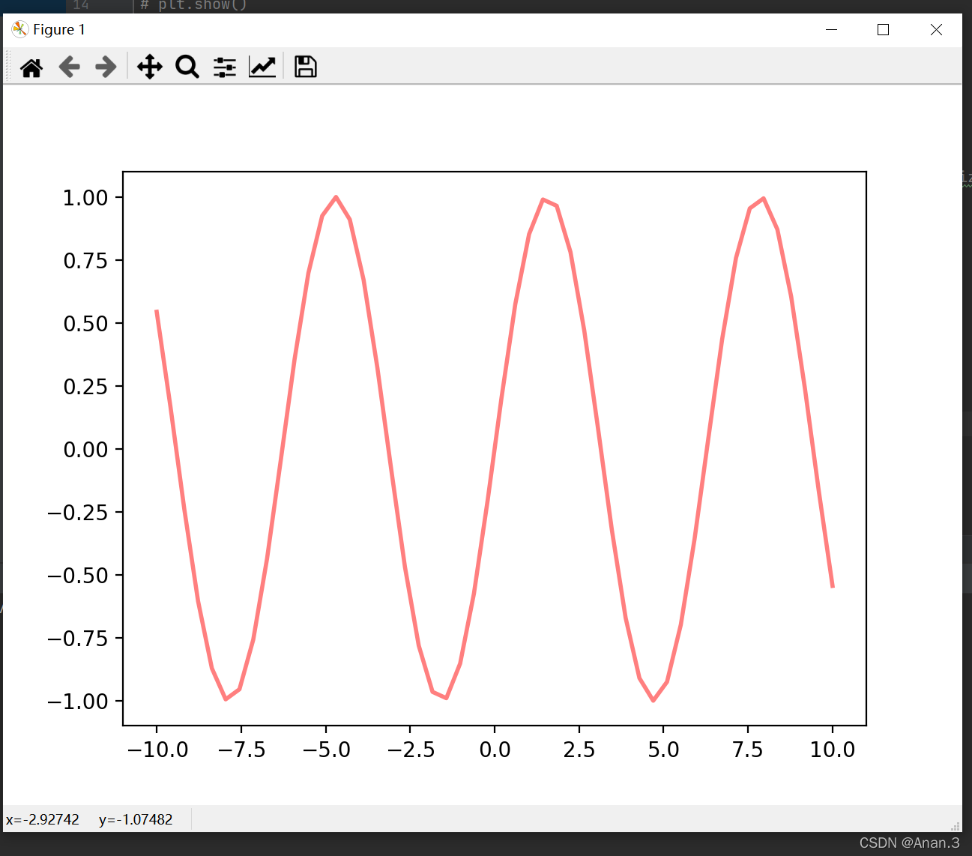Go forward to the next view
Screen dimensions: 972x856
click(x=106, y=67)
